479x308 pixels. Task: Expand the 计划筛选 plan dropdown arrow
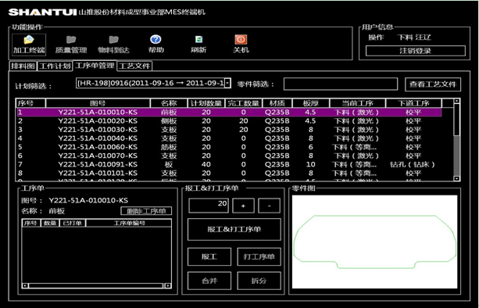tap(227, 83)
